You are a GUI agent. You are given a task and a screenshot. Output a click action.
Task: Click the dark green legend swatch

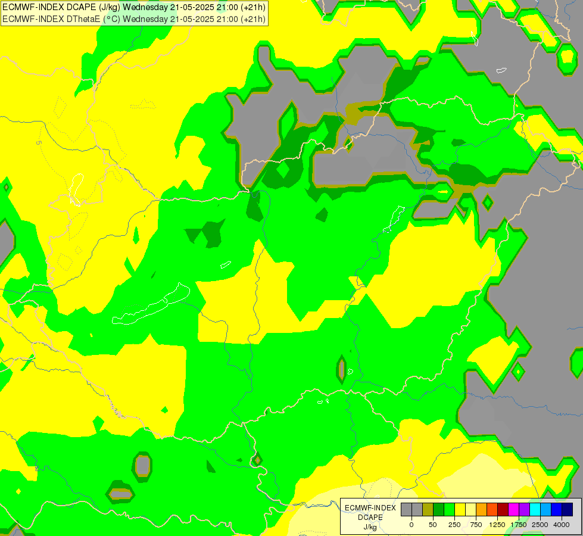tap(438, 510)
